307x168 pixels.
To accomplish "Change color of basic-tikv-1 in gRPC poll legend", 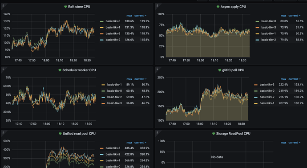I will point(256,103).
